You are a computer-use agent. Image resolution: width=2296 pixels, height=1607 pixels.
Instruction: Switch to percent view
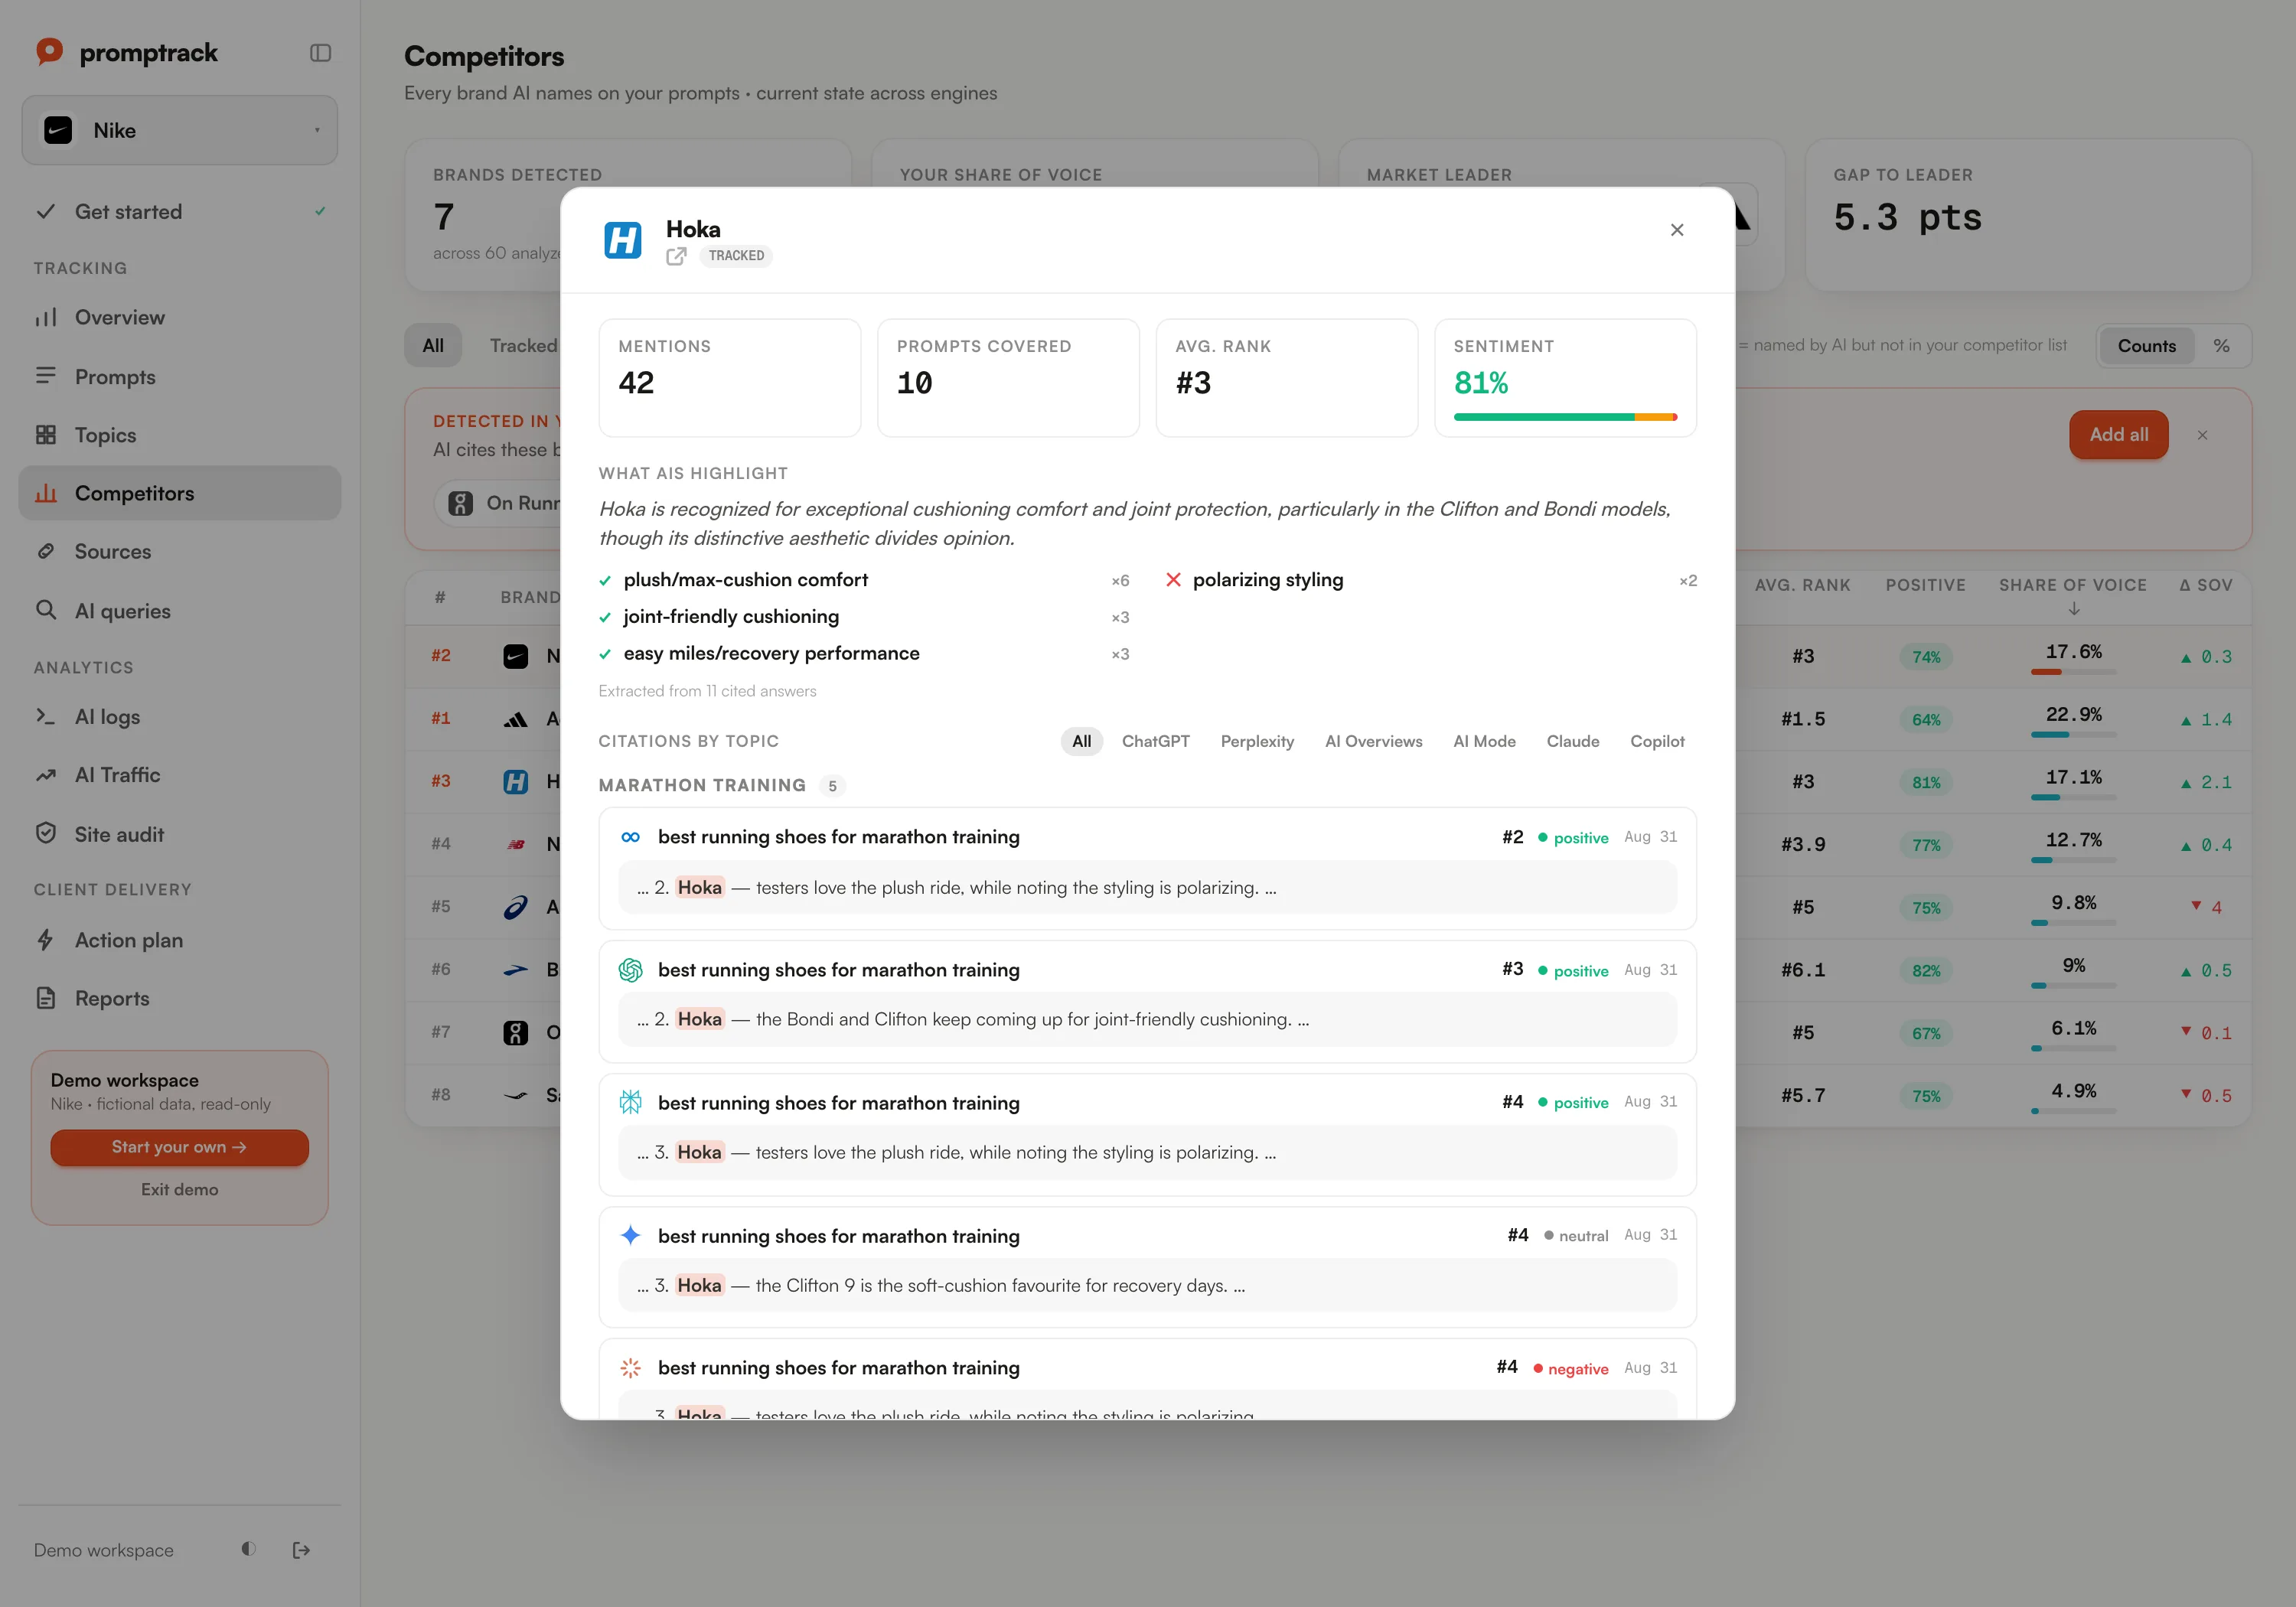pos(2221,346)
